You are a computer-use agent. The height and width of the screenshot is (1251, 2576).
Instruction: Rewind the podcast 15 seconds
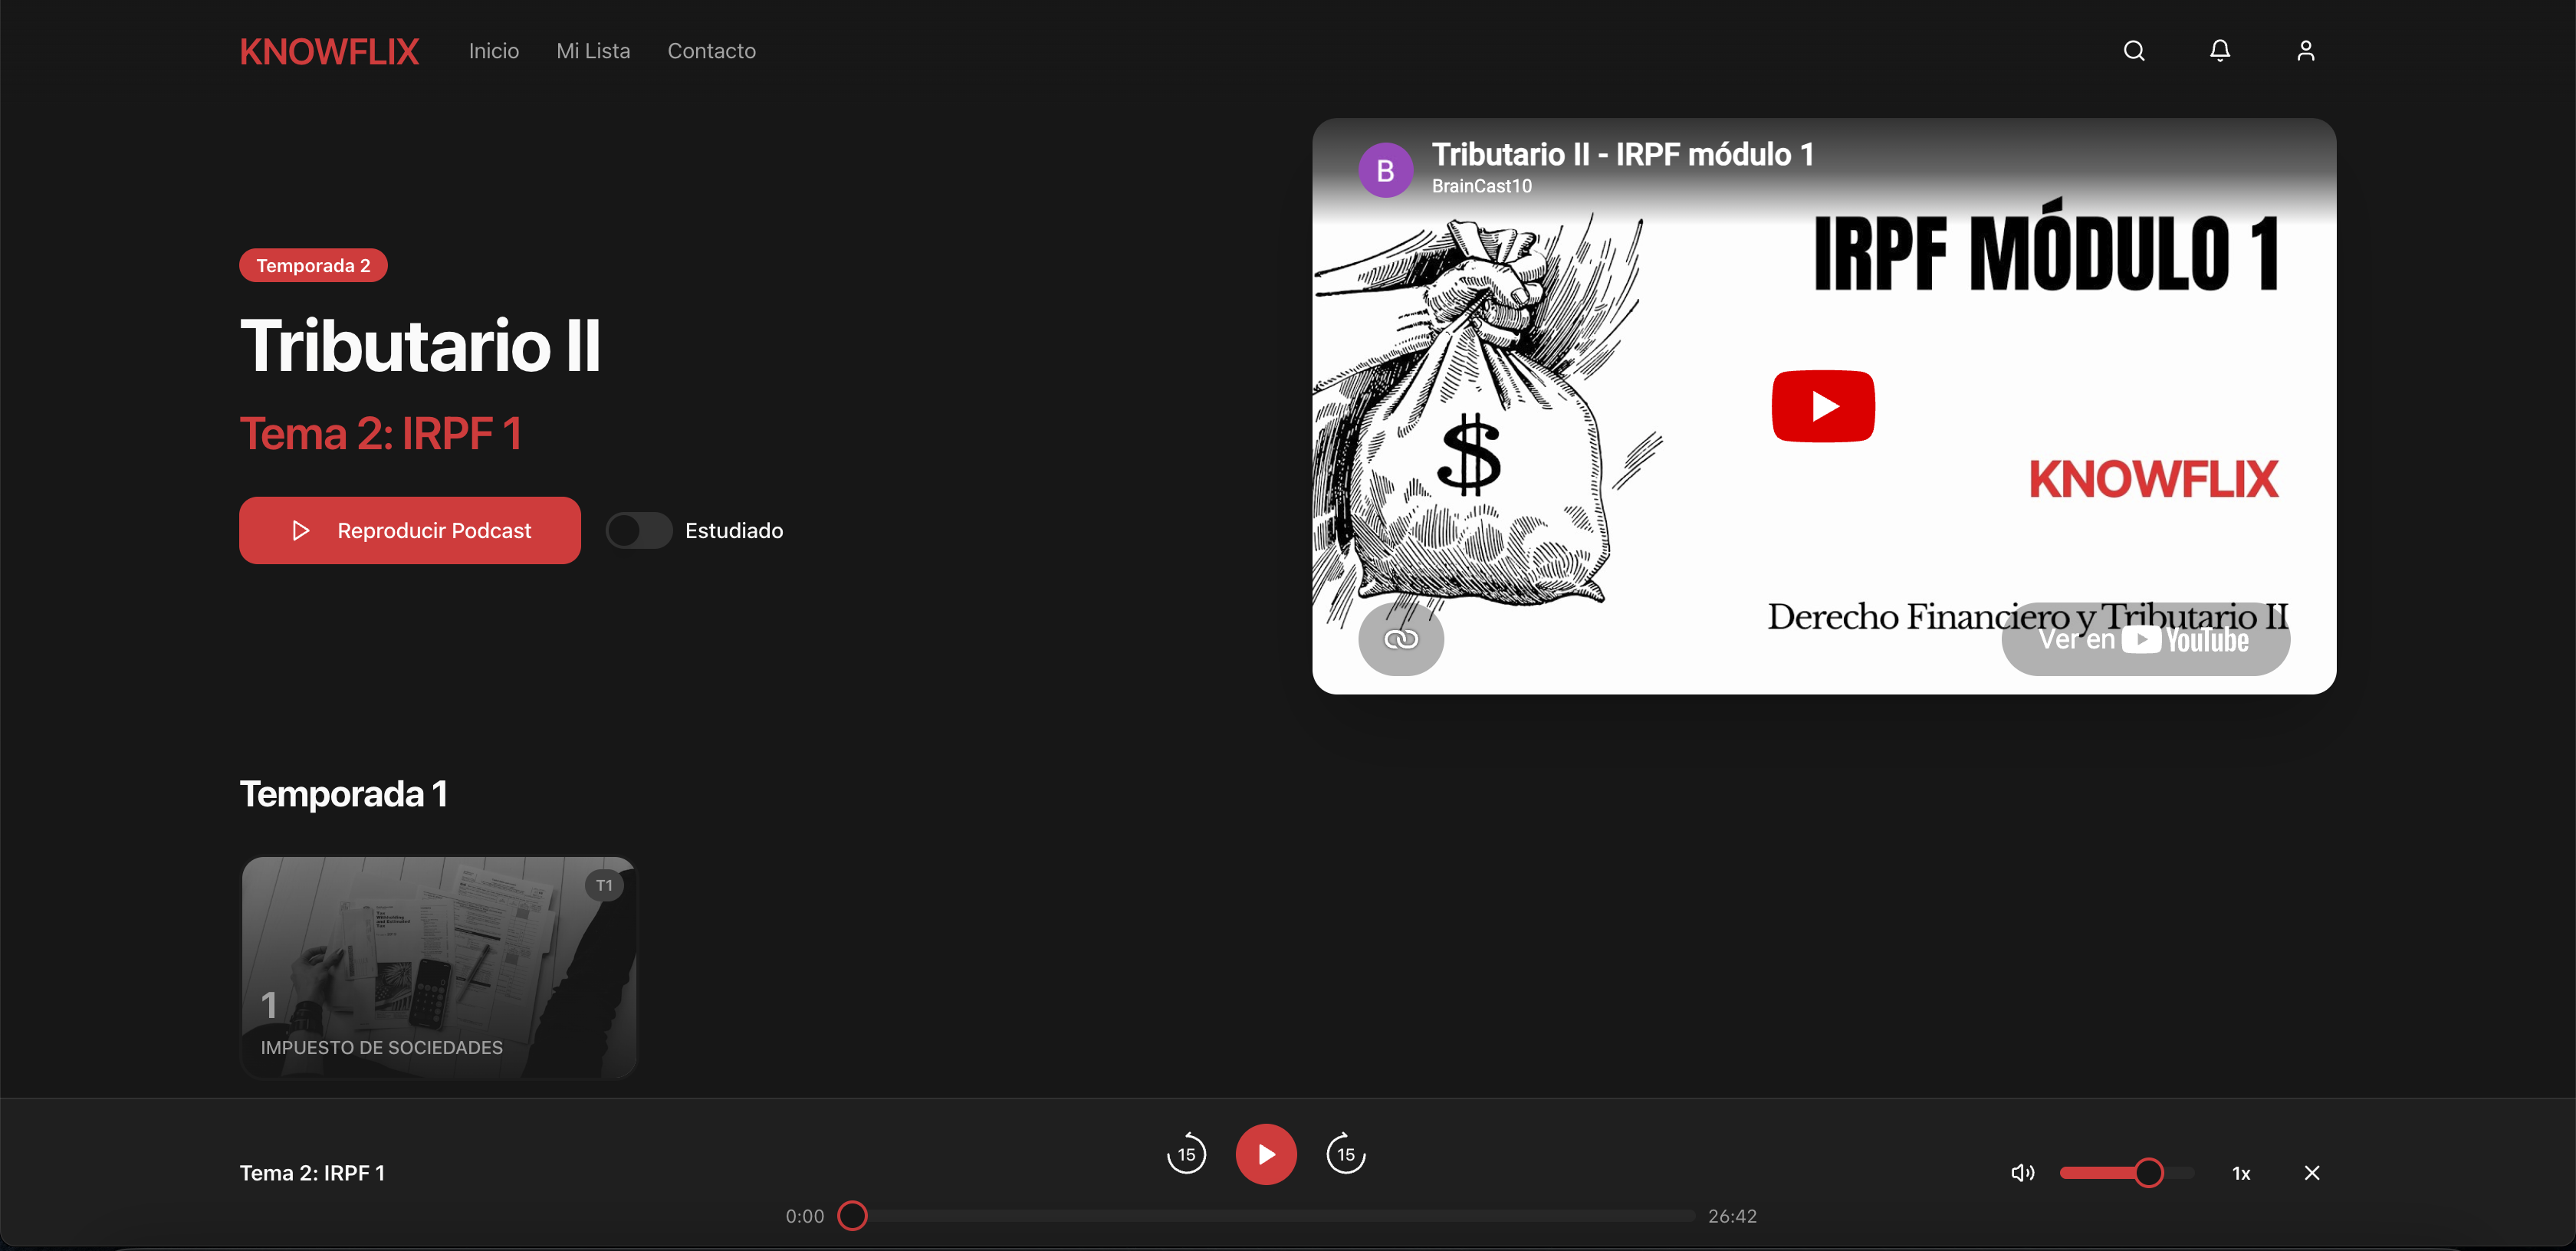click(1186, 1154)
